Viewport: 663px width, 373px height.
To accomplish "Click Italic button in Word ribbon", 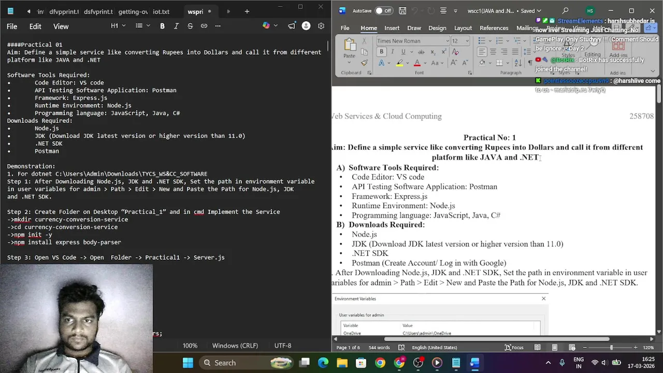I will pyautogui.click(x=392, y=52).
